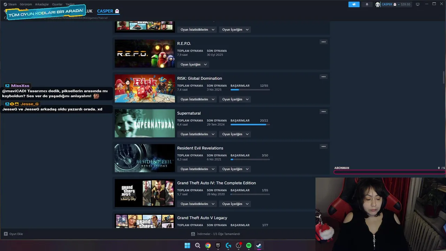This screenshot has height=251, width=446.
Task: Expand Oyun İstatistiklerim for Grand Theft Auto IV
Action: tap(197, 204)
